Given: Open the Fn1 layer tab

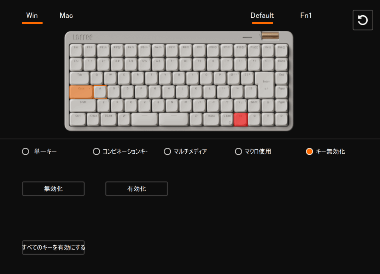Looking at the screenshot, I should coord(306,16).
